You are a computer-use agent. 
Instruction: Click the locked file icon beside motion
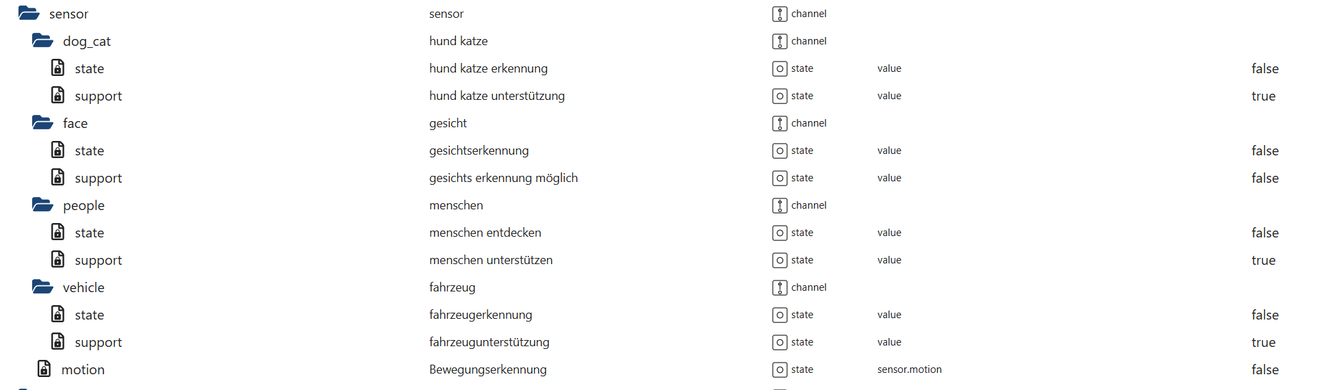(x=44, y=369)
